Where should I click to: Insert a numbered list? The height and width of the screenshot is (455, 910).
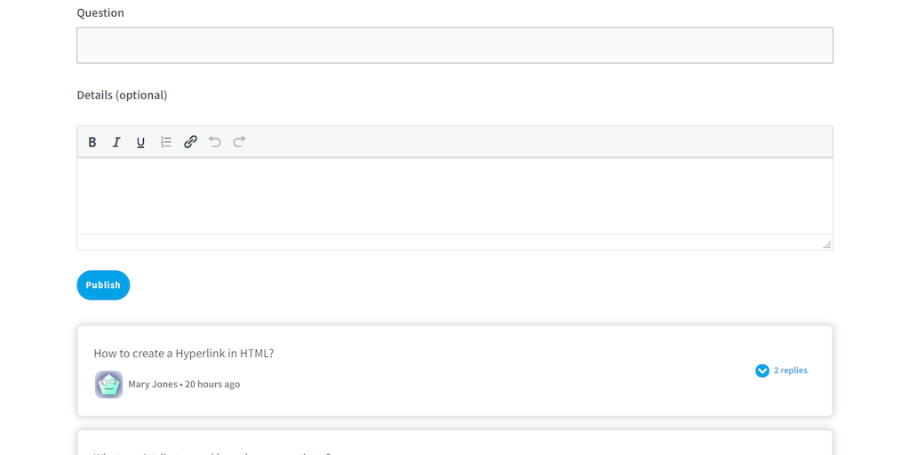point(166,142)
